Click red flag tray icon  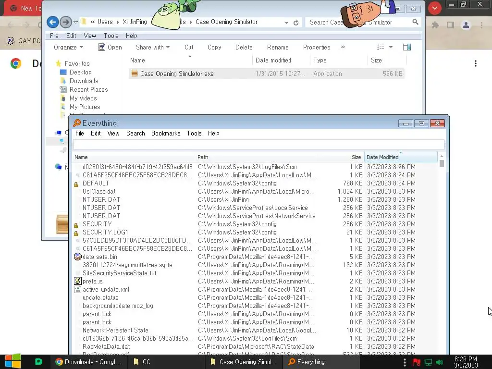417,362
